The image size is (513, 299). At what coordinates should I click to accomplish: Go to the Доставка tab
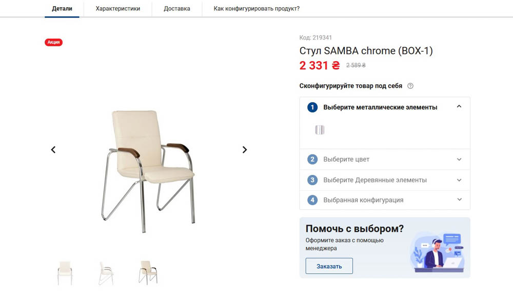click(177, 9)
